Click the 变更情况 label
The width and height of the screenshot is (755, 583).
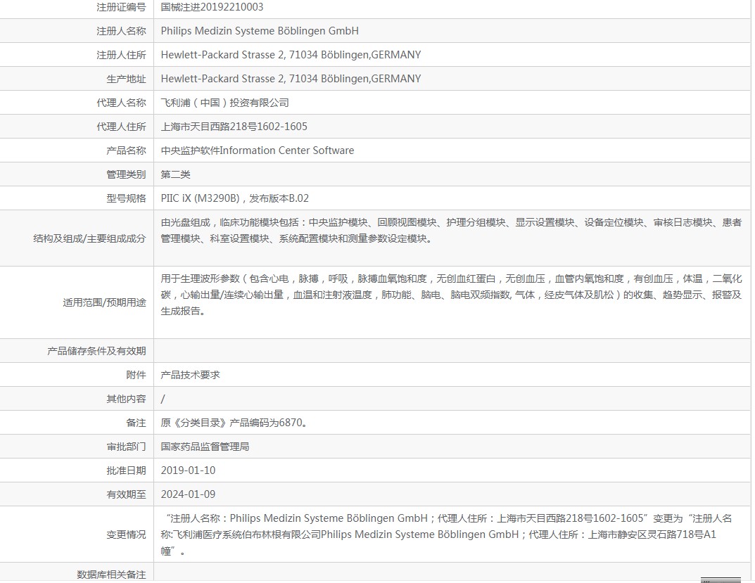(x=126, y=535)
